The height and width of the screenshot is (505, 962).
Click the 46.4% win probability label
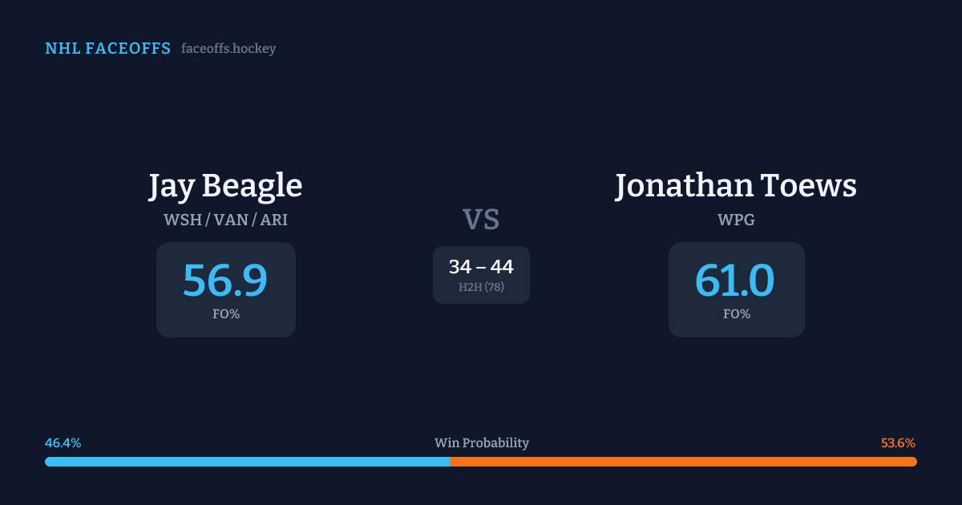coord(63,443)
